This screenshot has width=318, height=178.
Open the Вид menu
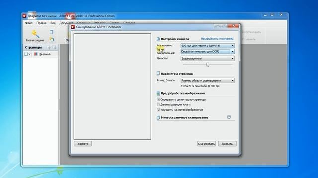pyautogui.click(x=53, y=23)
